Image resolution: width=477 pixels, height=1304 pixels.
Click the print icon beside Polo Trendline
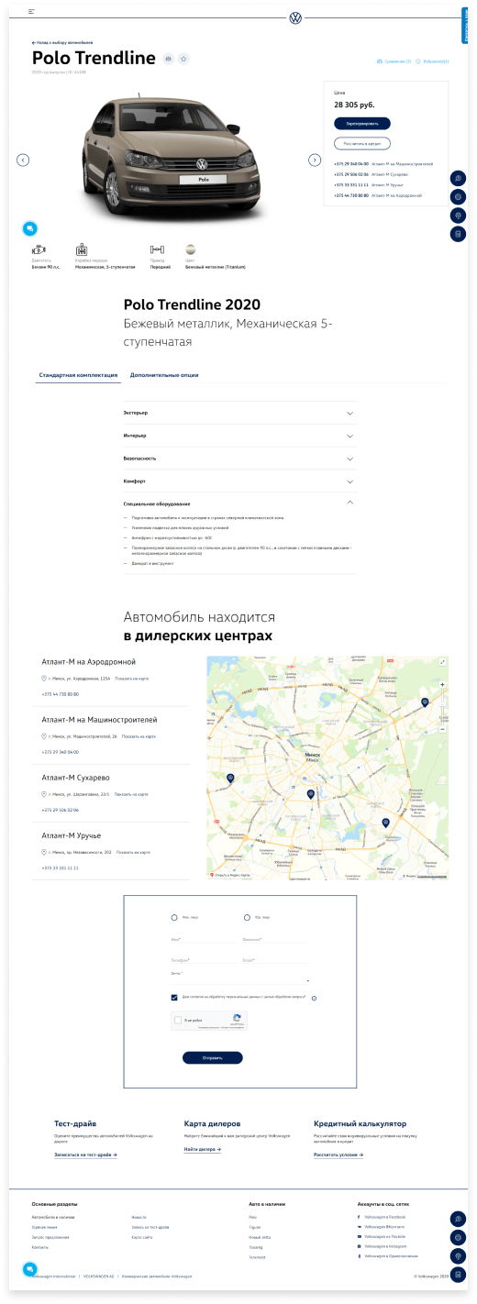(168, 59)
